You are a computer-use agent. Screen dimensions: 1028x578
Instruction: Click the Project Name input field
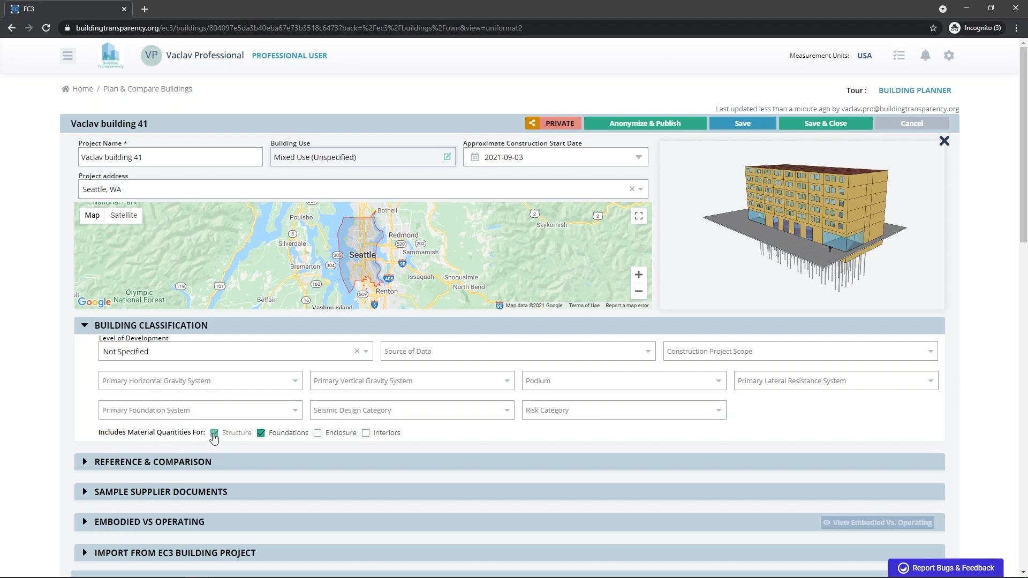click(x=170, y=157)
